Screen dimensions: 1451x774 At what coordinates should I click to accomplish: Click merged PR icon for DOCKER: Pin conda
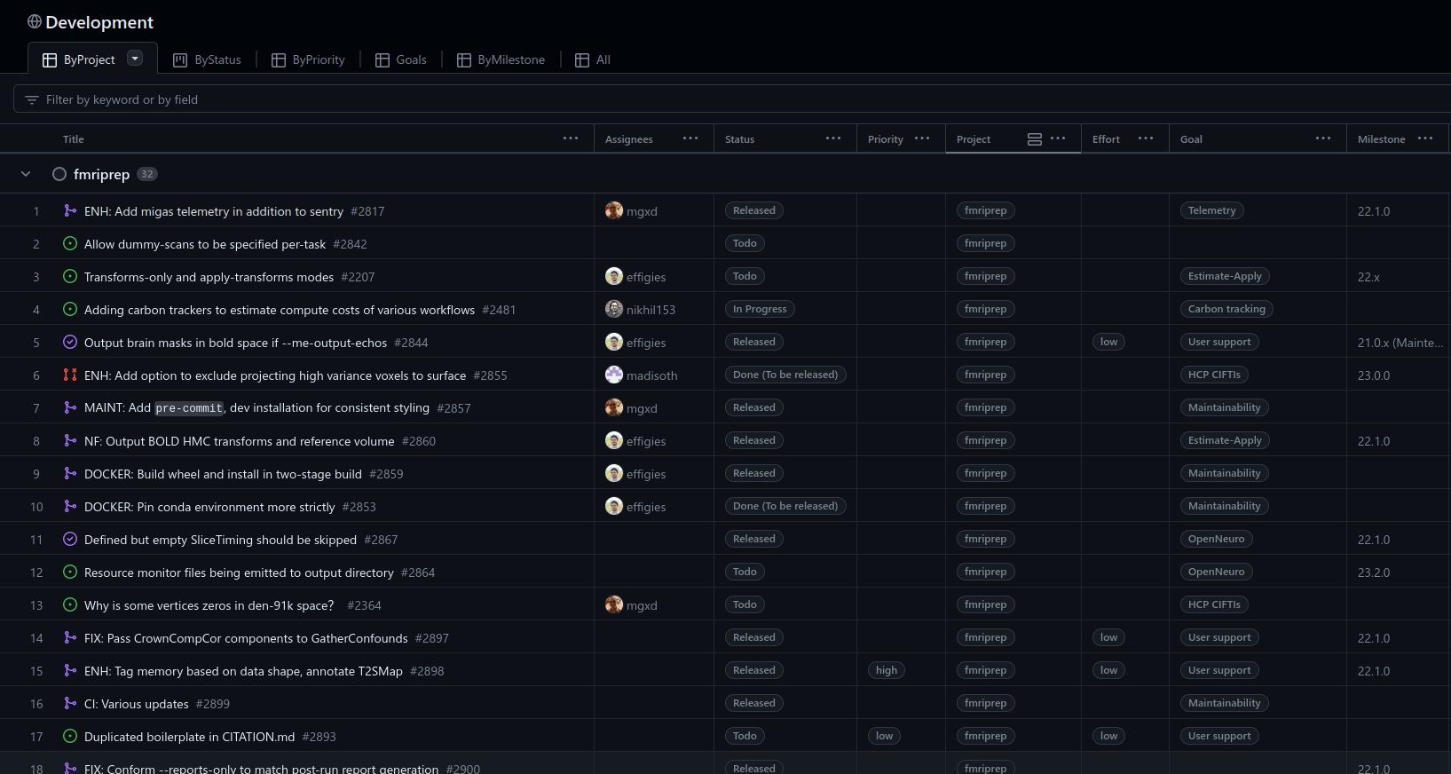[70, 506]
